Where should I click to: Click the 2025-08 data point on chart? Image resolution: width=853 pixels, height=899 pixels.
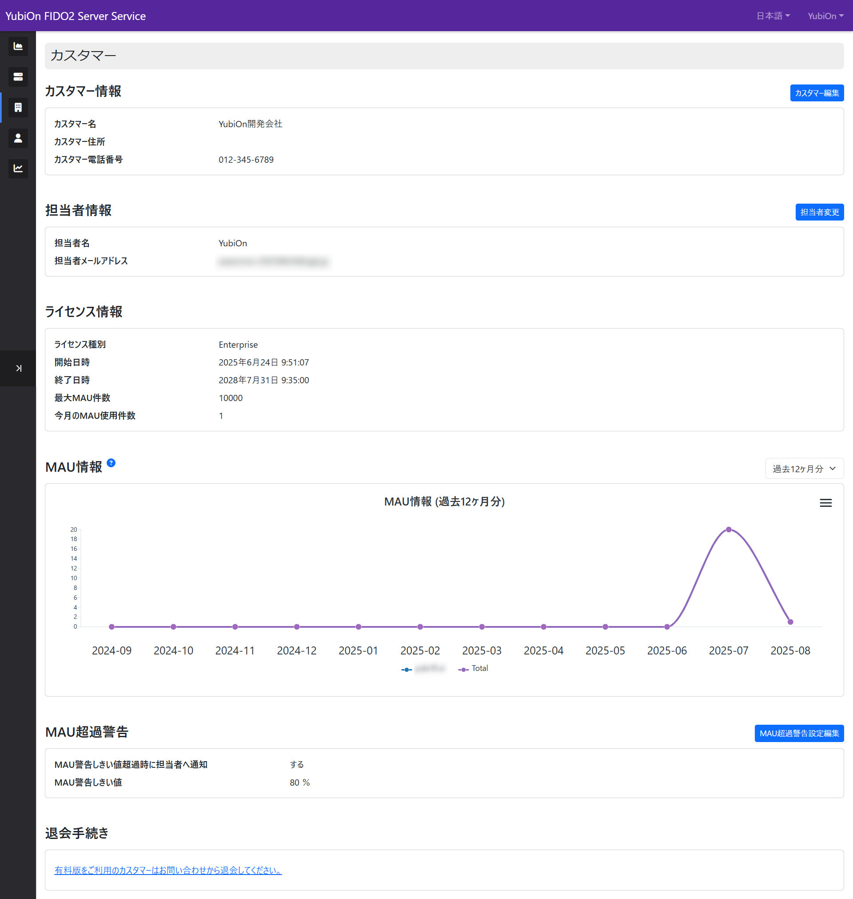tap(790, 622)
